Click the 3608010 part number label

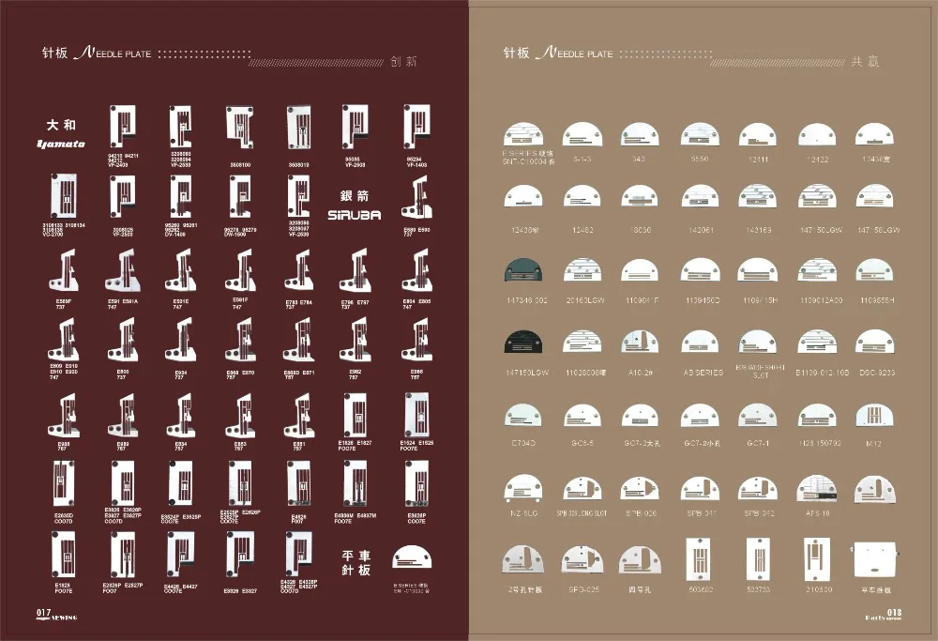click(298, 164)
